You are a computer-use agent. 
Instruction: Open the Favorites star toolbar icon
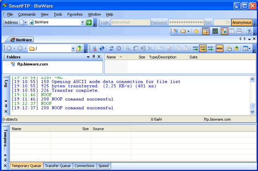click(196, 31)
